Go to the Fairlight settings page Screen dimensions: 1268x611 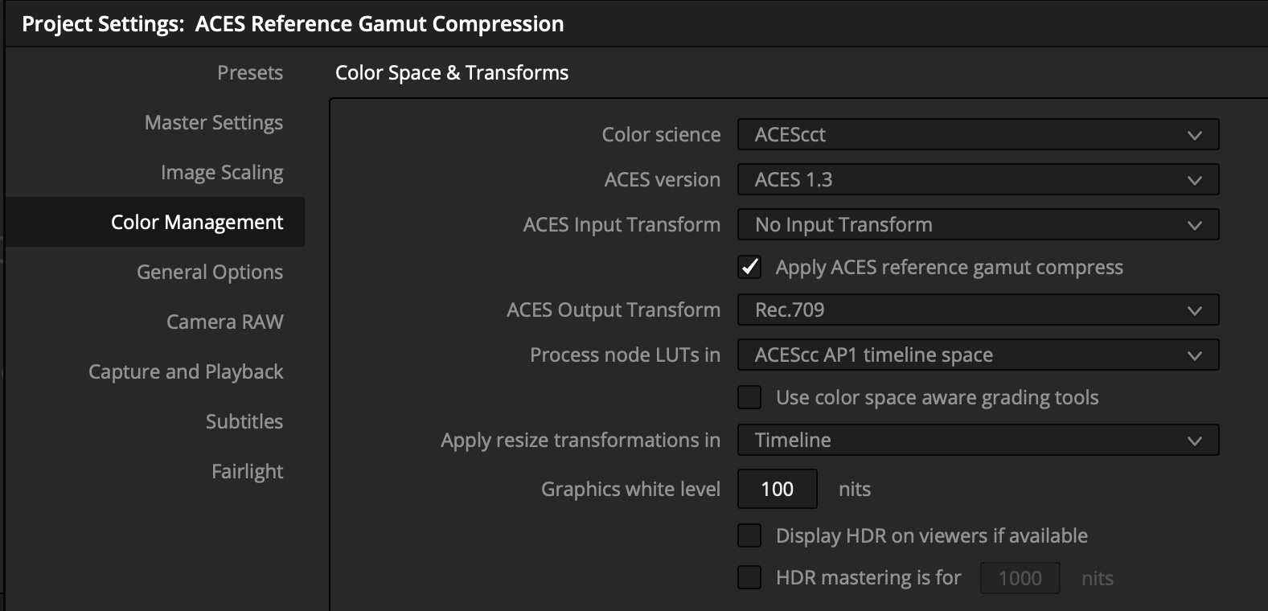click(x=247, y=471)
